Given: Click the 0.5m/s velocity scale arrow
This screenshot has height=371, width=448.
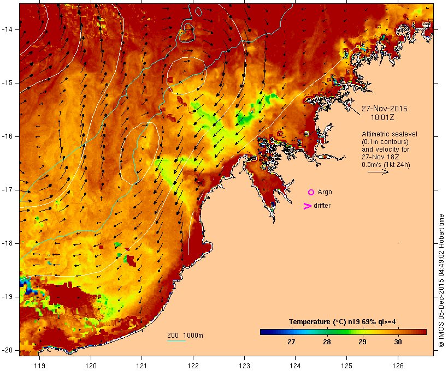Looking at the screenshot, I should point(378,172).
